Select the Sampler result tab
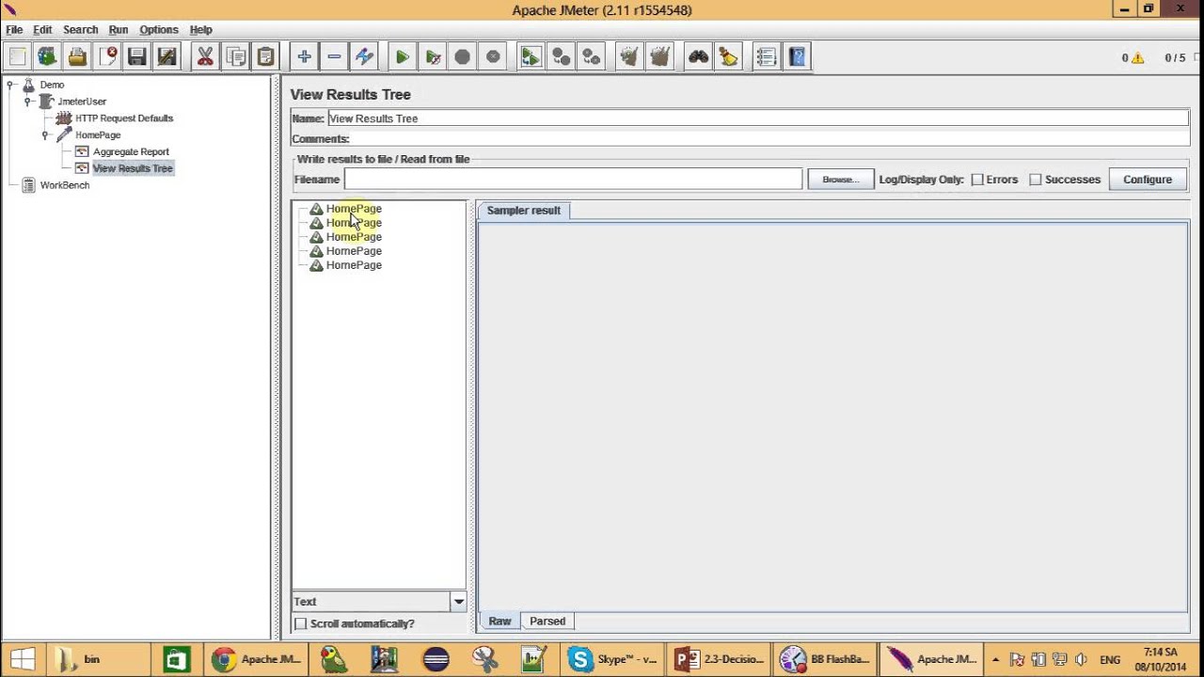Image resolution: width=1204 pixels, height=677 pixels. coord(523,211)
